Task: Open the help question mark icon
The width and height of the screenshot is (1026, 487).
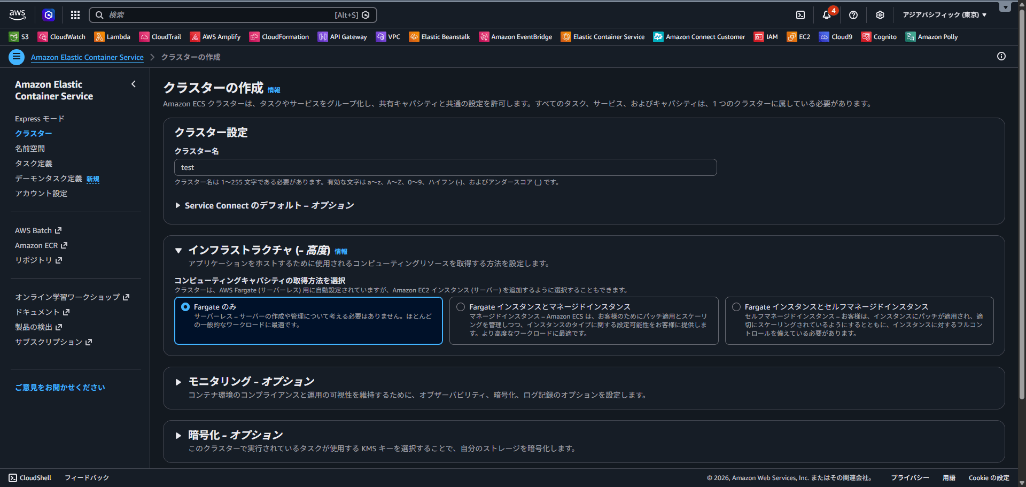Action: 853,15
